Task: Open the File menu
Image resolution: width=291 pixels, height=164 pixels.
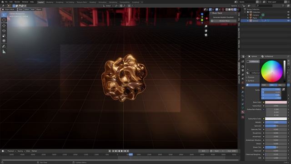Action: [6, 2]
